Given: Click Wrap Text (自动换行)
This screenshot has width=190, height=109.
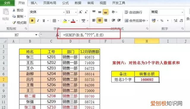Looking at the screenshot, I should [133, 12].
